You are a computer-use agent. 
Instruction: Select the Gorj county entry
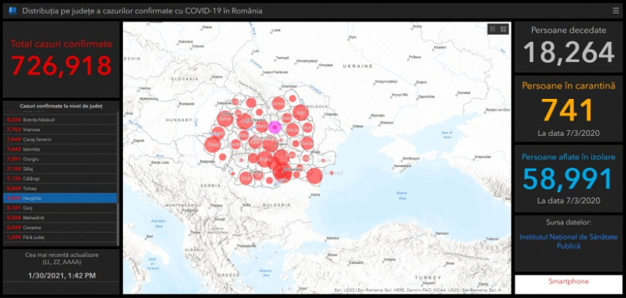pos(60,208)
